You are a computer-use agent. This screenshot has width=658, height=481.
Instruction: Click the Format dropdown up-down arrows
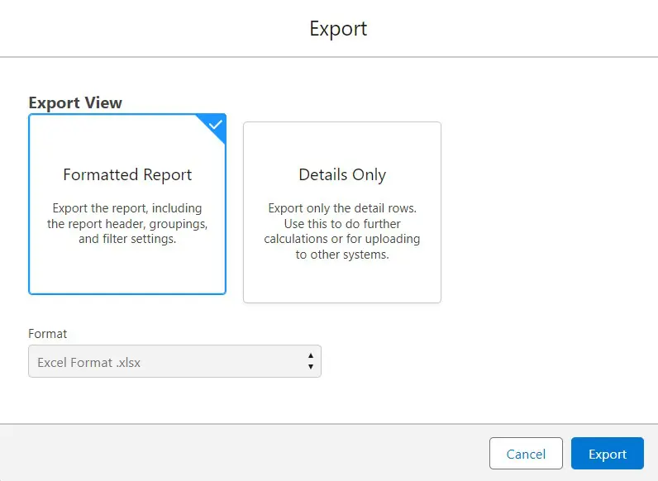pos(310,362)
